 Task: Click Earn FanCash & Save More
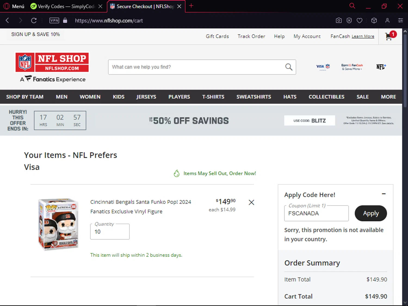(352, 67)
